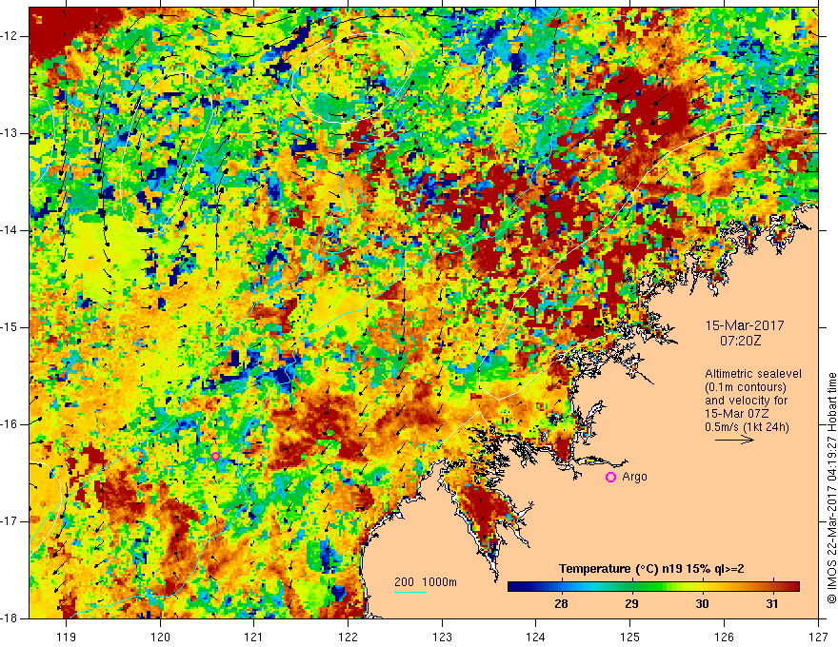Click the longitude label 126
This screenshot has width=838, height=647.
[724, 637]
